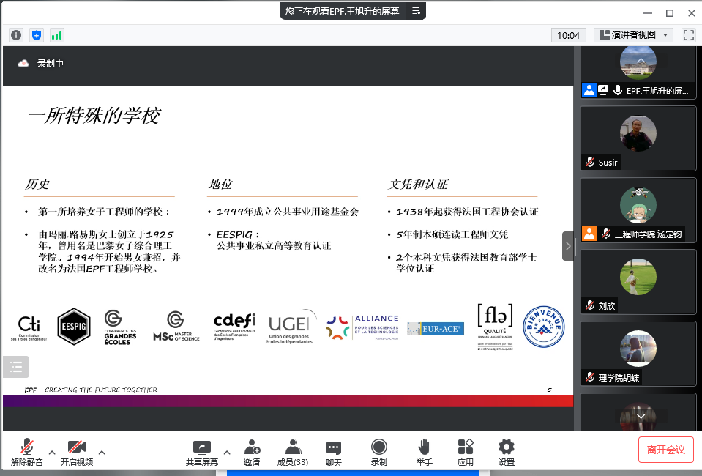Collapse the participant video side panel

(x=567, y=246)
